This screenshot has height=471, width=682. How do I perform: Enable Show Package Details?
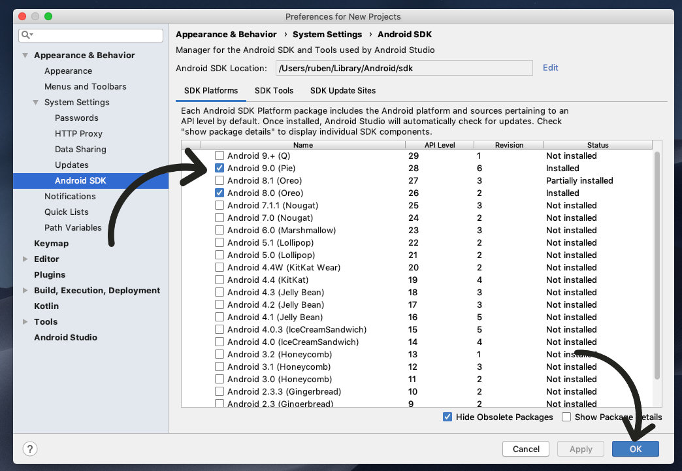click(566, 417)
